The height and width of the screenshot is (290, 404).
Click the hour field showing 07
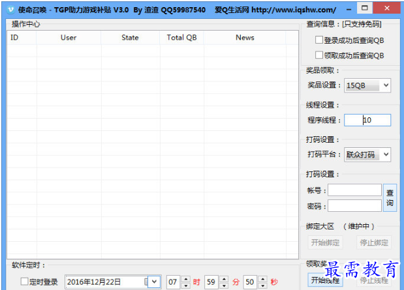174,282
